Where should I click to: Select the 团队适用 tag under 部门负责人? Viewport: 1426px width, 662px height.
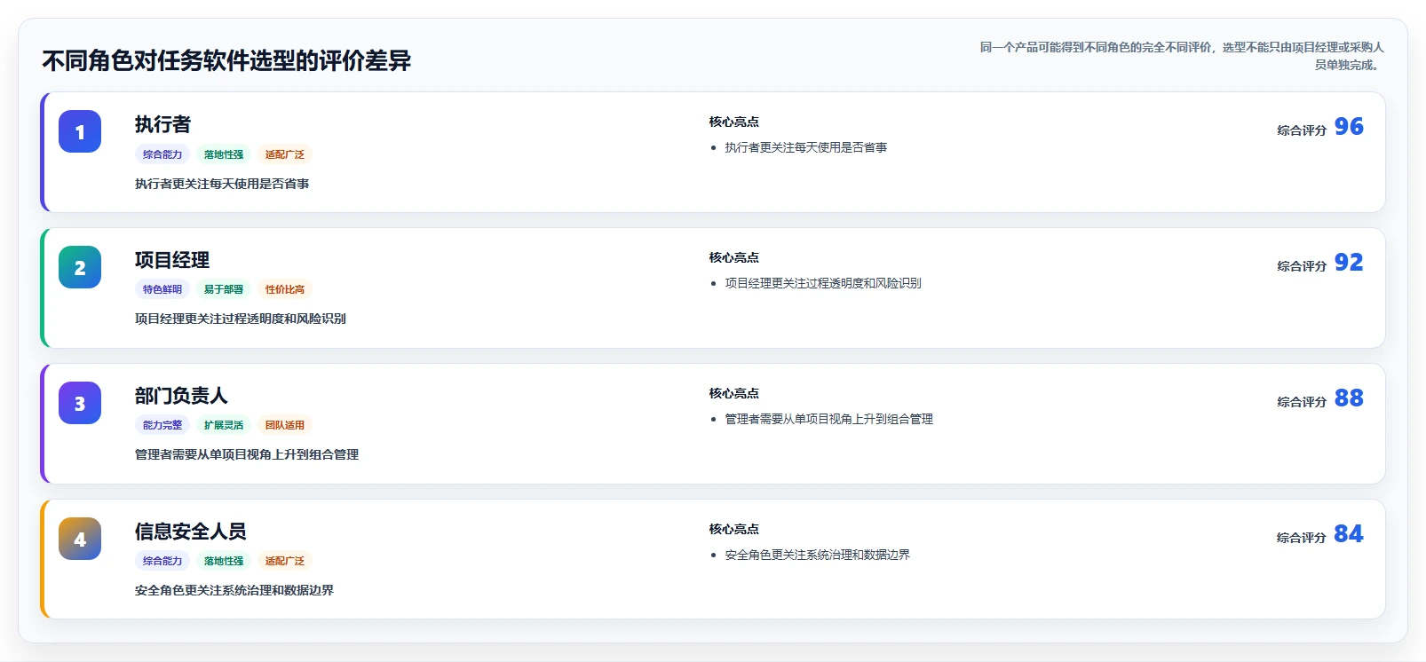coord(285,425)
